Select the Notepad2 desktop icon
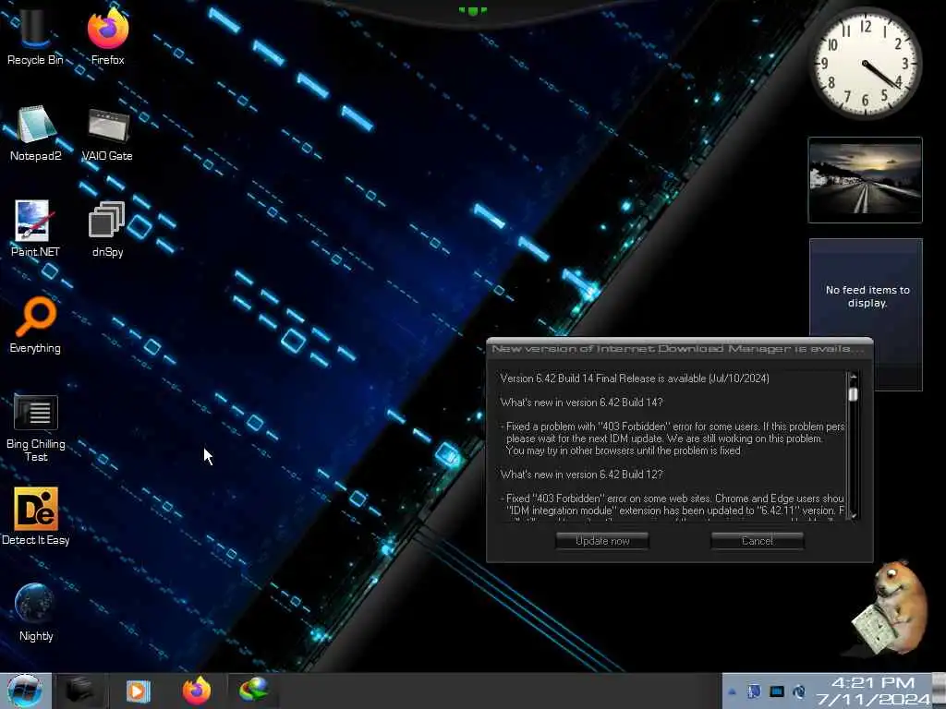Screen dimensions: 946x709 point(36,133)
